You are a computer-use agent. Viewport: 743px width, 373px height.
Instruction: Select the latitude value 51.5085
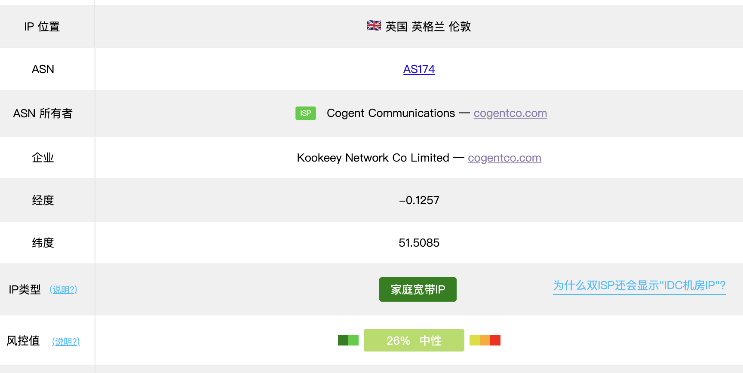[419, 243]
